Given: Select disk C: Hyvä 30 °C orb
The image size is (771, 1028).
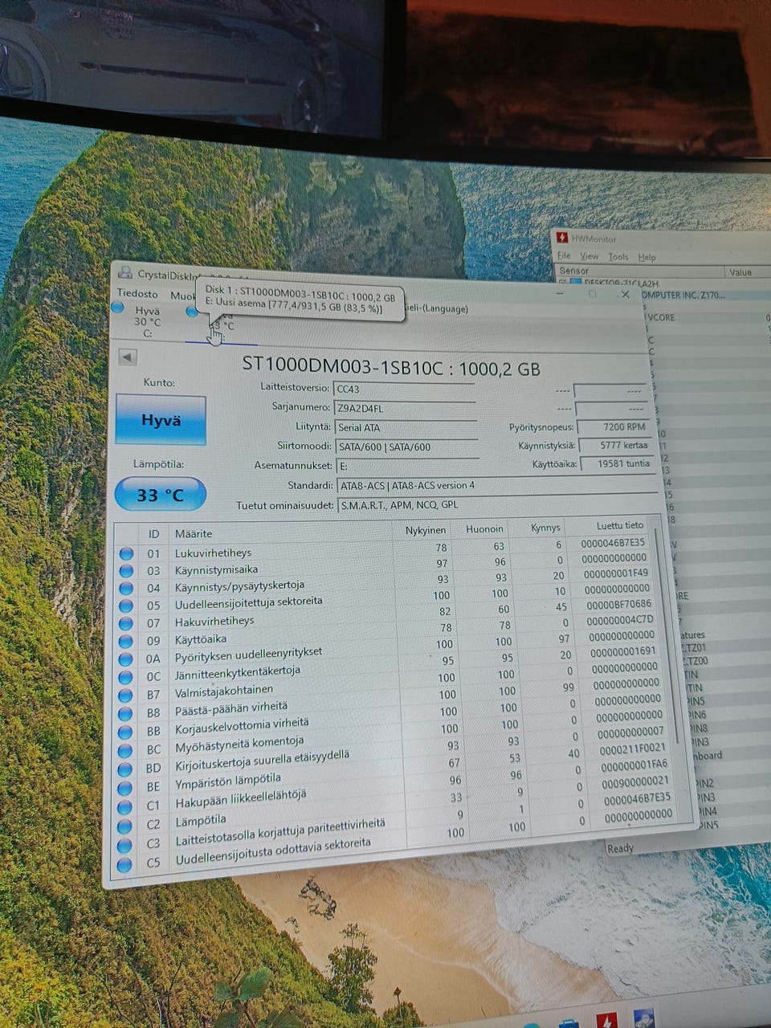Looking at the screenshot, I should [118, 308].
